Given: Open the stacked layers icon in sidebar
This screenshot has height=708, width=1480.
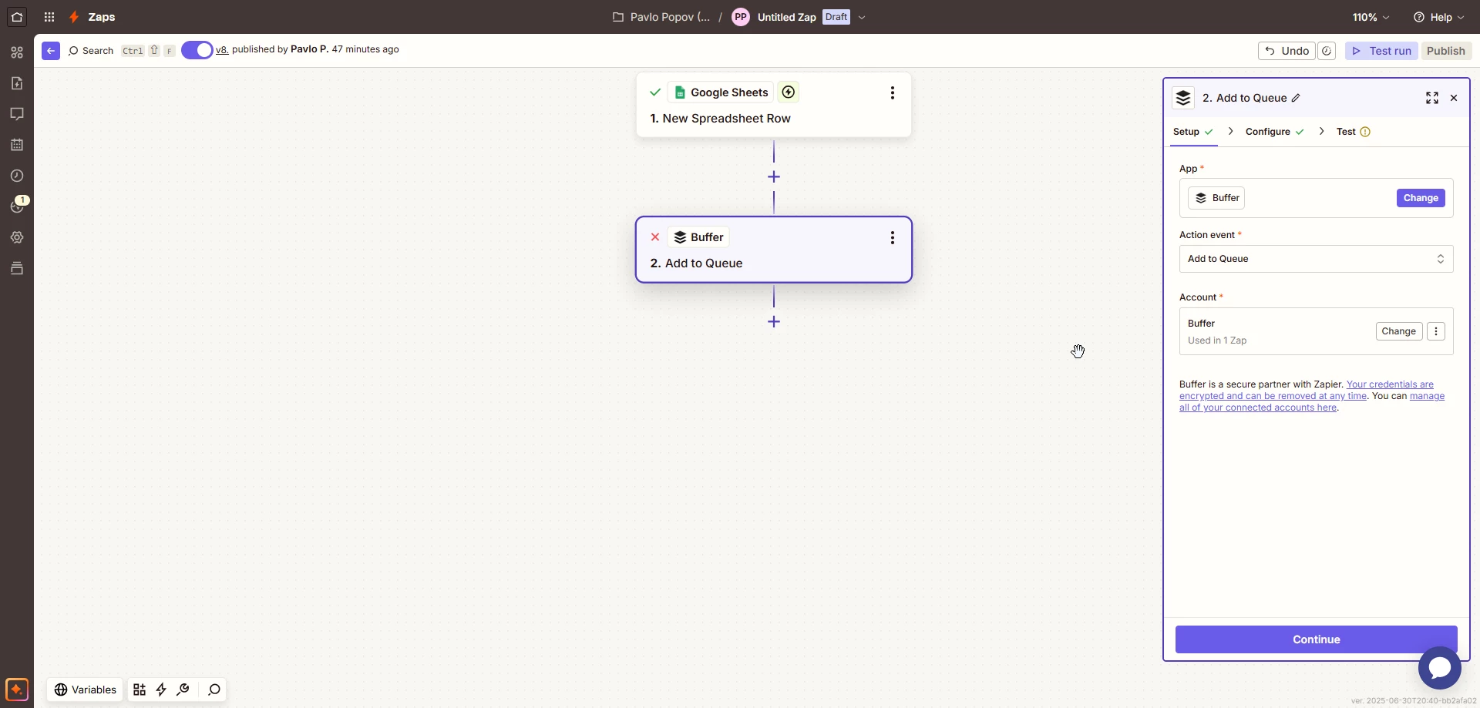Looking at the screenshot, I should click(17, 268).
